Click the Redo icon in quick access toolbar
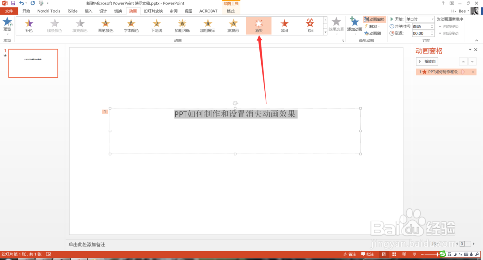 coord(33,3)
